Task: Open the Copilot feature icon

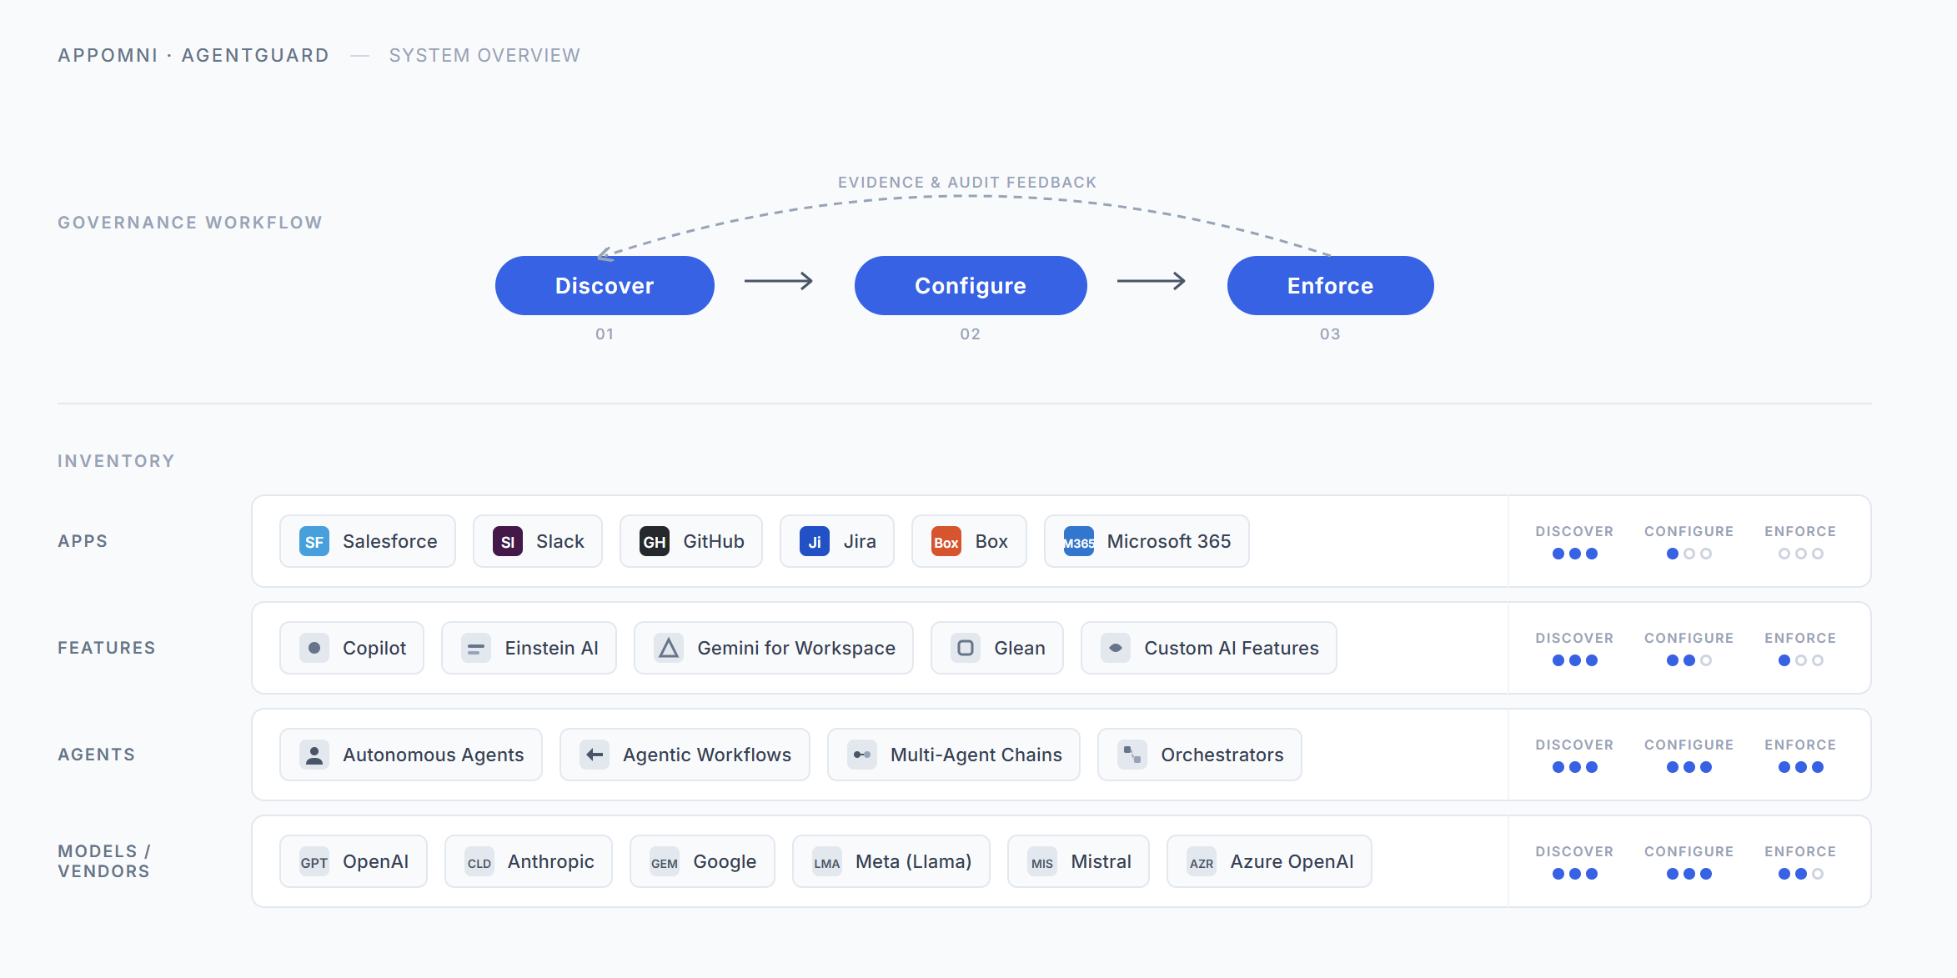Action: pyautogui.click(x=314, y=648)
